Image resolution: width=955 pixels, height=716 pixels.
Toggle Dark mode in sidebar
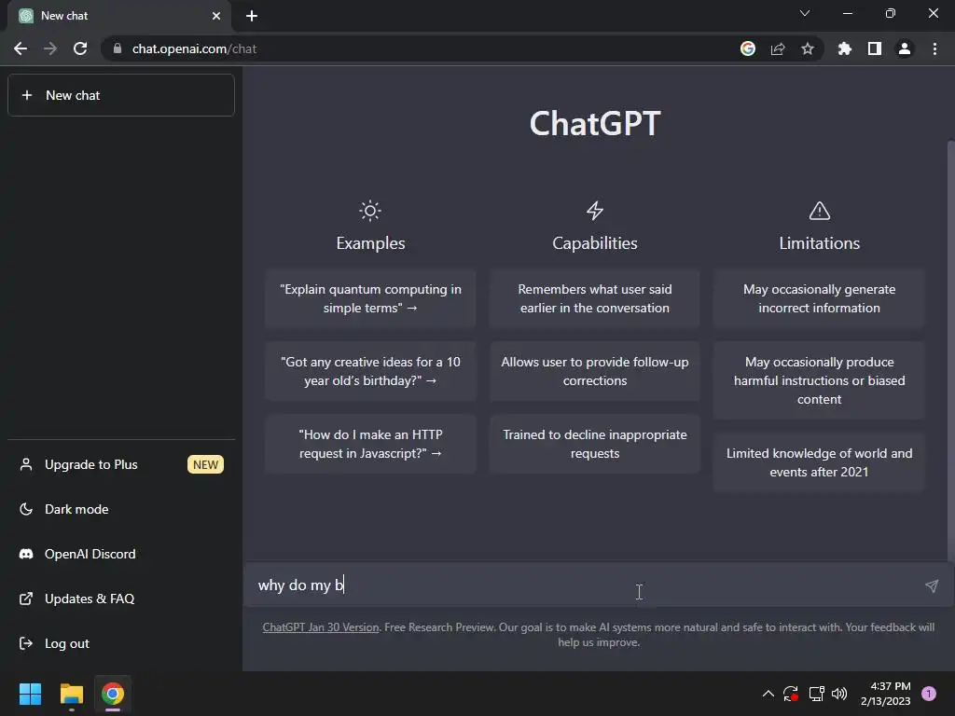click(x=120, y=509)
